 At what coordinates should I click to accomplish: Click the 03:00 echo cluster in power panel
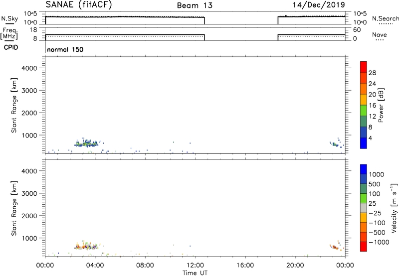coord(87,143)
